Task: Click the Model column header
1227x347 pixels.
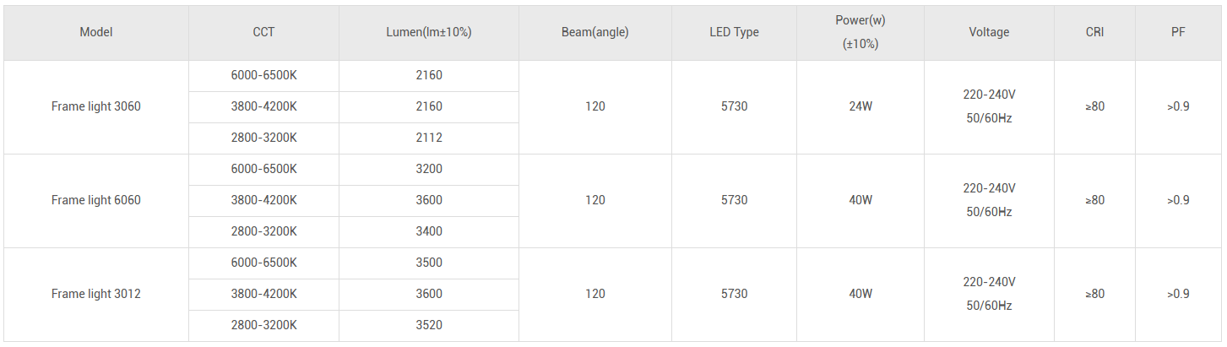Action: coord(95,32)
